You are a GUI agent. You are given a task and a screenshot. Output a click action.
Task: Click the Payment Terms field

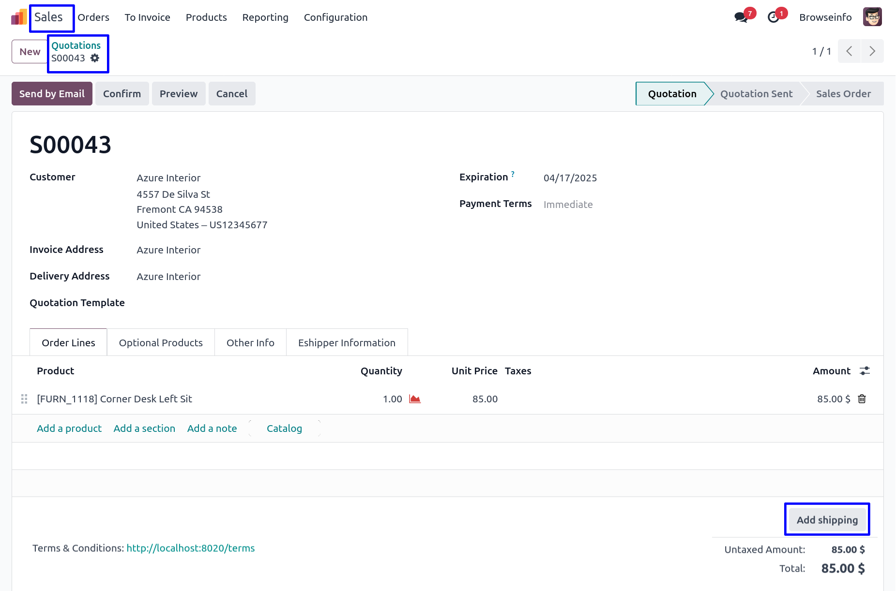coord(568,205)
